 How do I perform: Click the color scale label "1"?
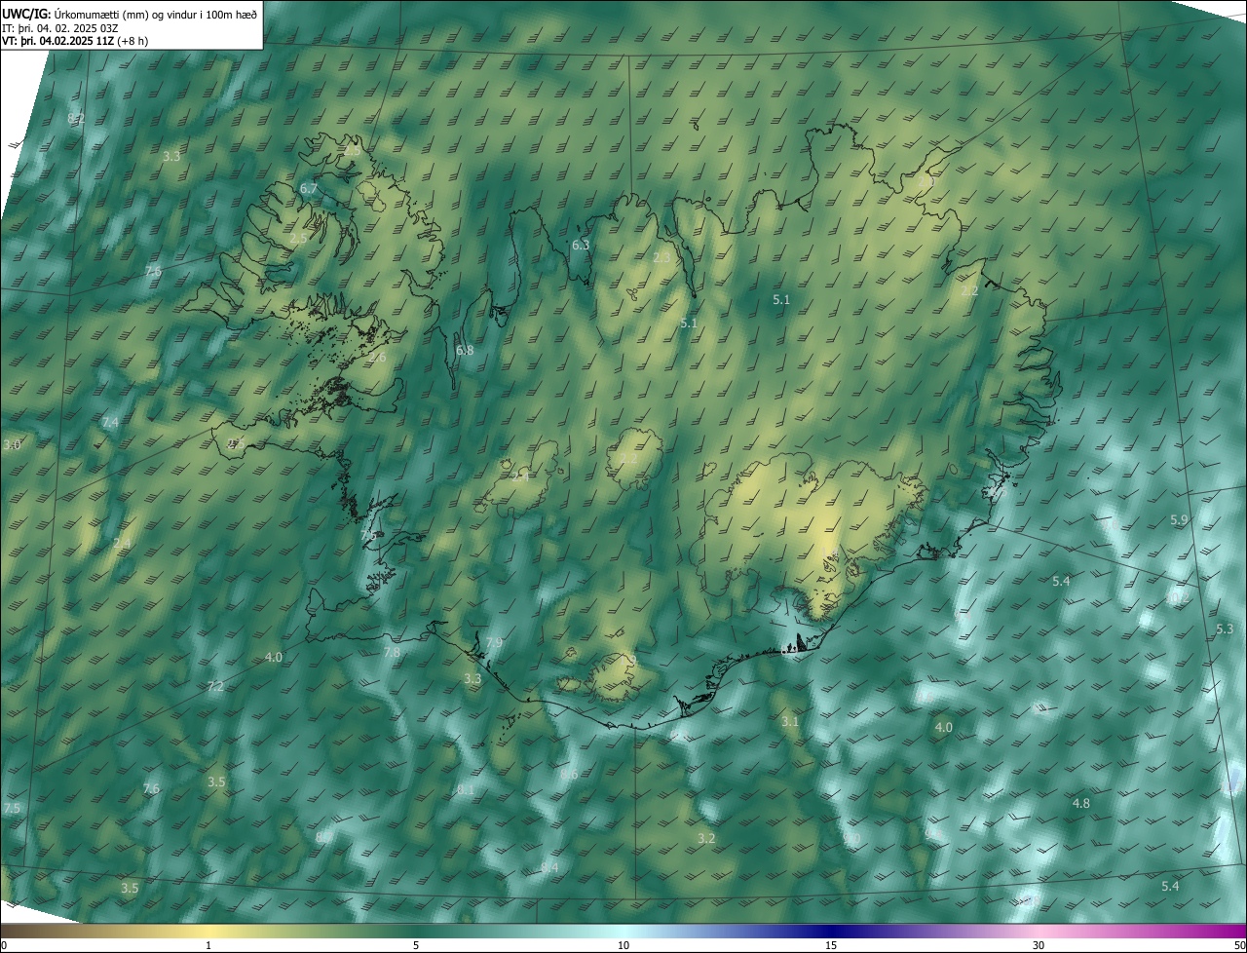(208, 946)
